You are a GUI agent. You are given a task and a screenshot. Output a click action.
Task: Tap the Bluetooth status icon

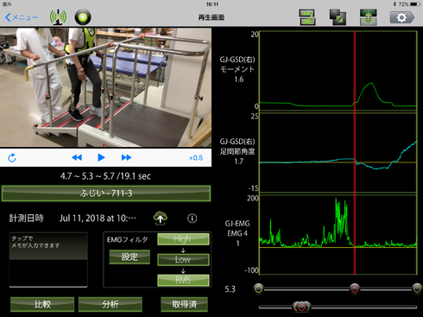pyautogui.click(x=395, y=4)
